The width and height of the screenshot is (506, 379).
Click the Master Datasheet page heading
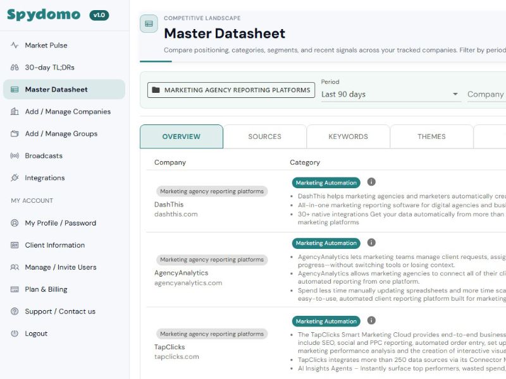(x=225, y=33)
